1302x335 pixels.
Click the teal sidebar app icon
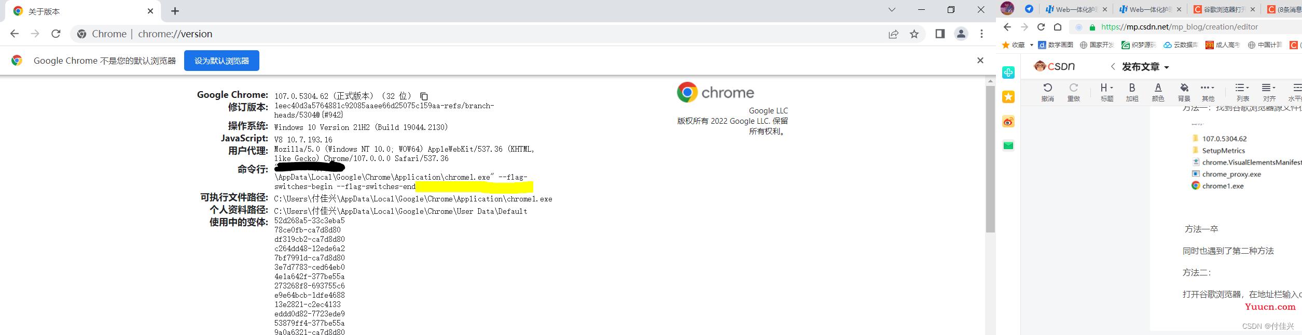tap(1008, 72)
